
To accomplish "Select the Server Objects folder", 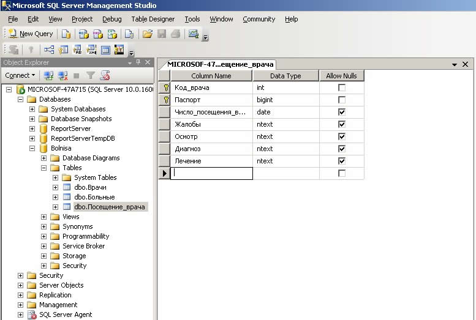I will click(61, 285).
